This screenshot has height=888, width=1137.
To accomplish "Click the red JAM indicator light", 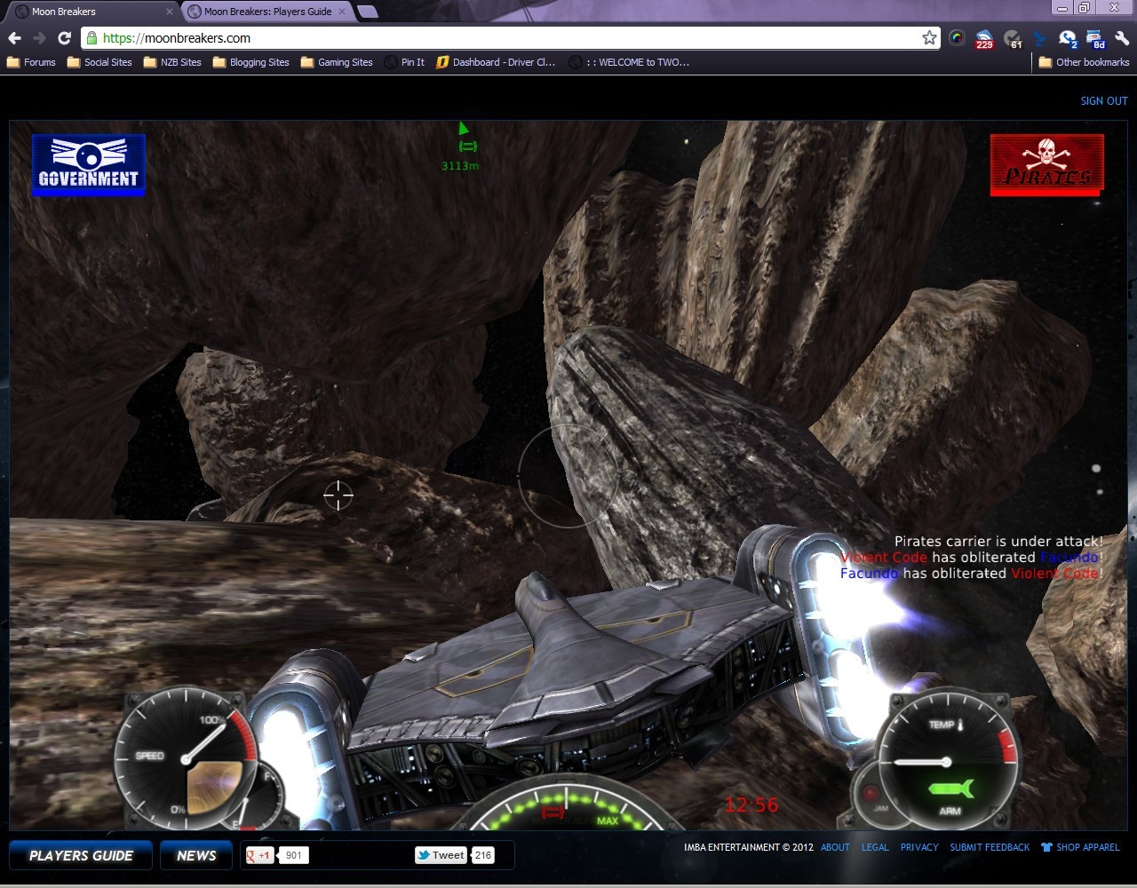I will click(871, 793).
